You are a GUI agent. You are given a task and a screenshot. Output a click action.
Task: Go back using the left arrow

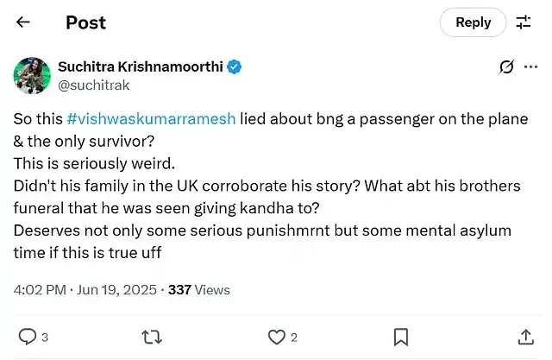coord(22,22)
